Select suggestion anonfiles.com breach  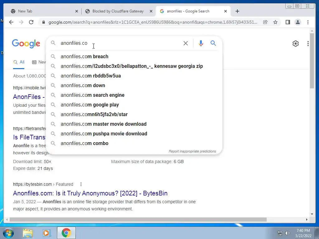pyautogui.click(x=134, y=57)
